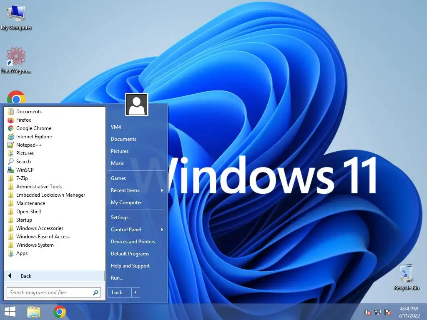The width and height of the screenshot is (427, 320).
Task: Click the Action Center flag tray icon
Action: click(x=388, y=312)
